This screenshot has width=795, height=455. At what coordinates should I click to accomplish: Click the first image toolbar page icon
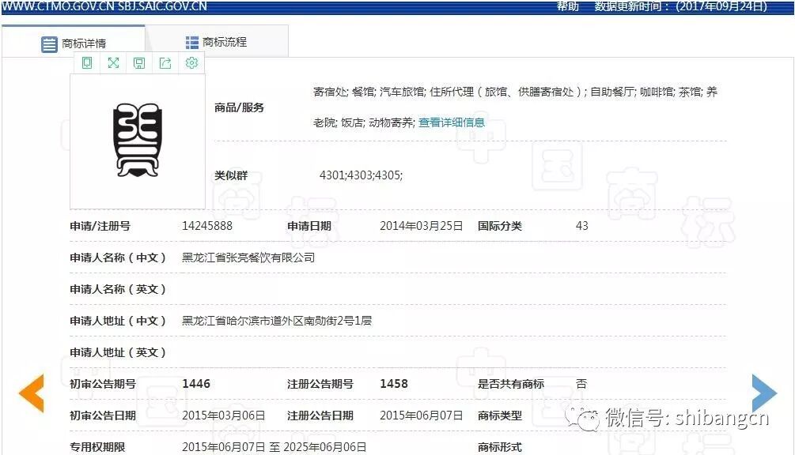[87, 62]
